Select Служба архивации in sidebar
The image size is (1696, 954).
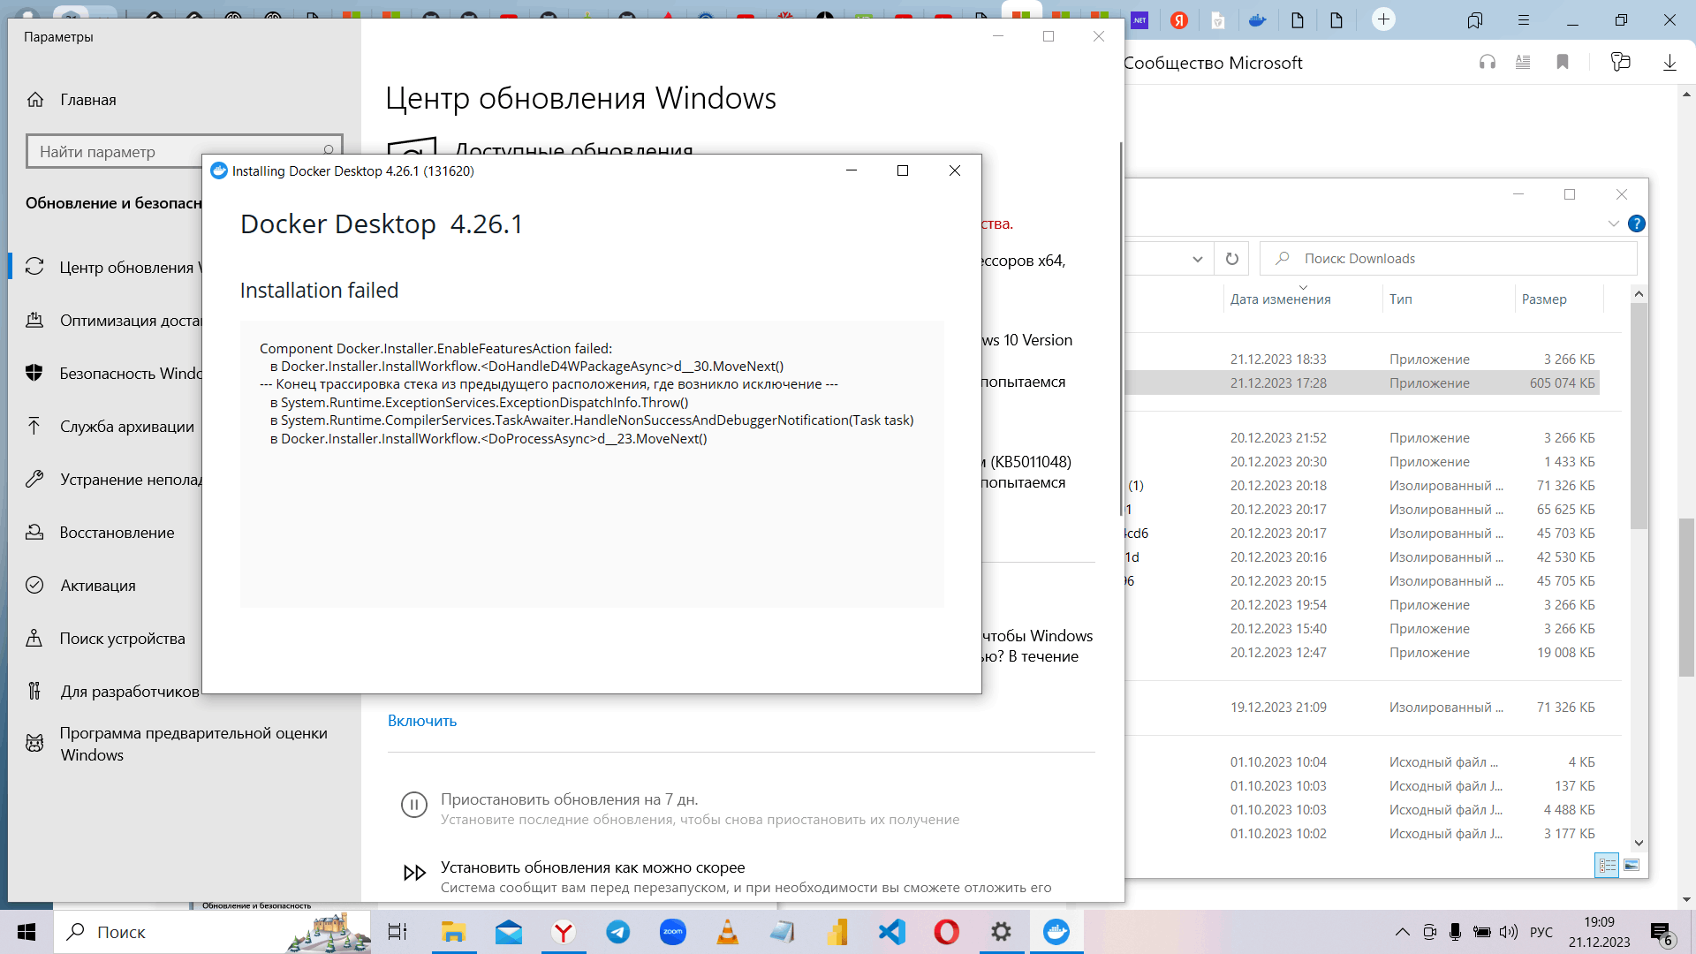click(x=110, y=427)
